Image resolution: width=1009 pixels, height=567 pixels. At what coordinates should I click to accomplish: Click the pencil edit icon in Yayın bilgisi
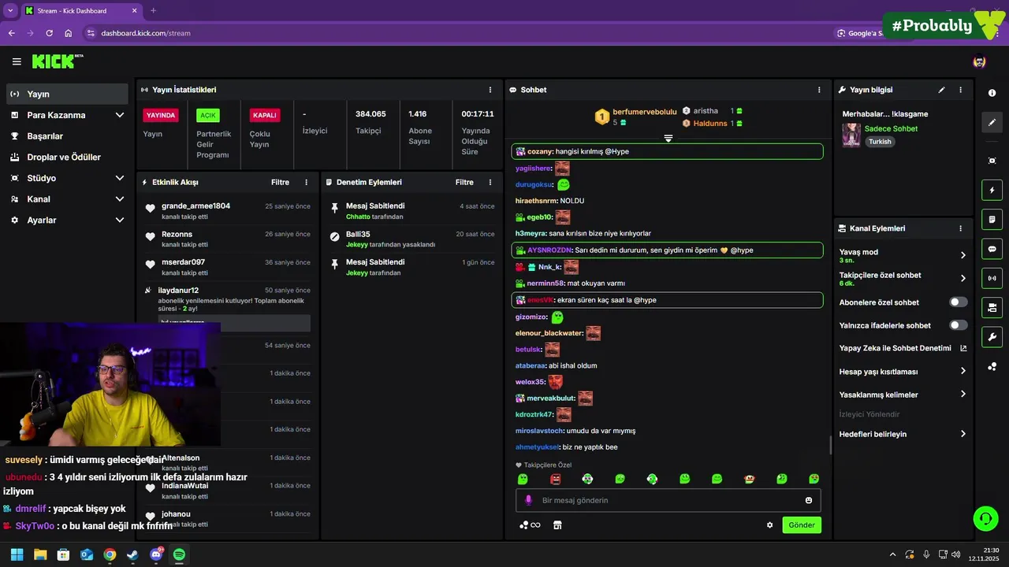click(941, 90)
